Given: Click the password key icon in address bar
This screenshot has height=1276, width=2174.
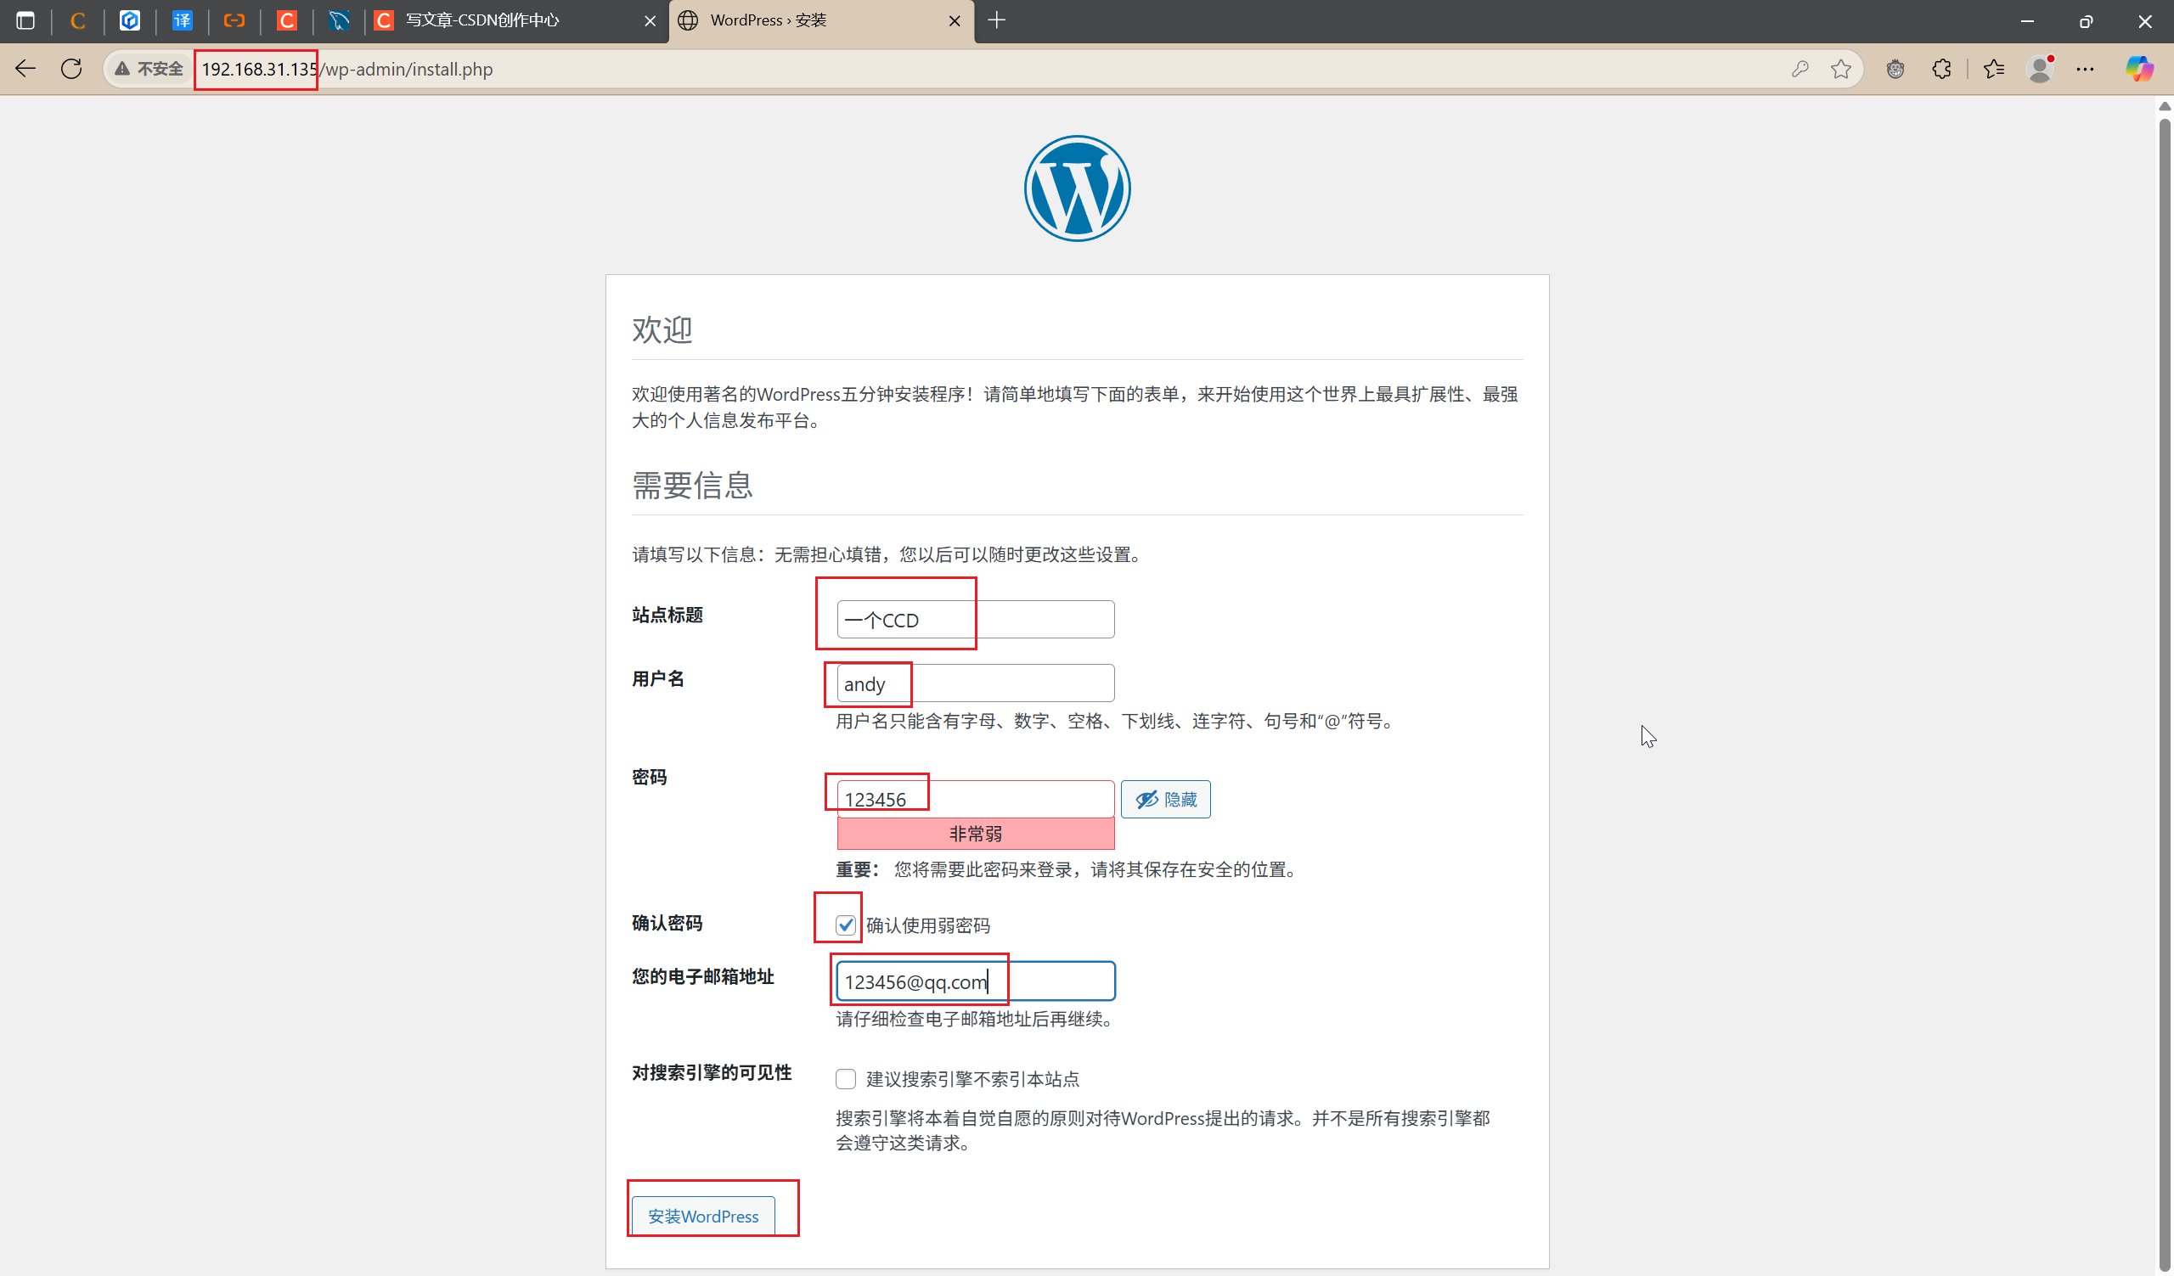Looking at the screenshot, I should (1802, 69).
